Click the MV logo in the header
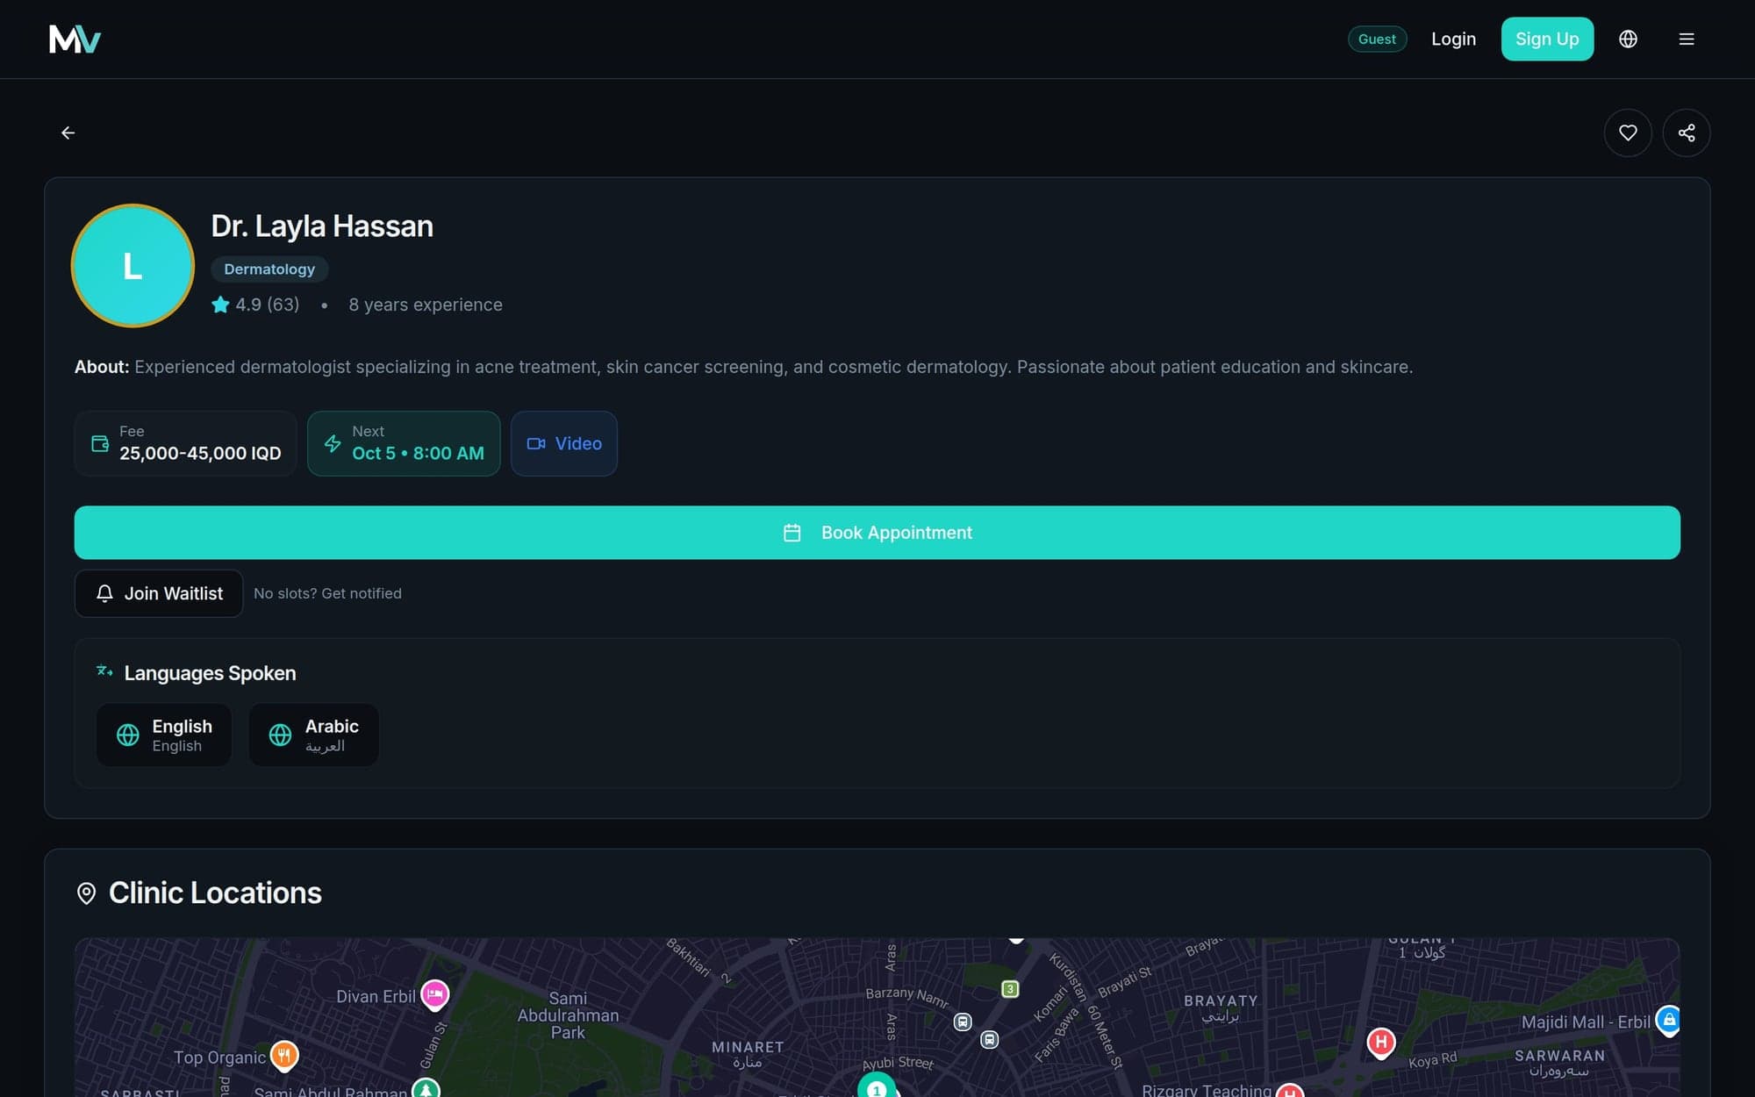 pos(75,39)
